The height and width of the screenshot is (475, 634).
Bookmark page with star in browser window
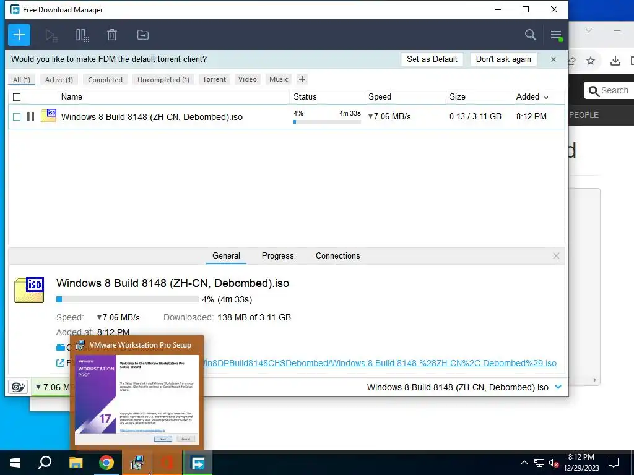(x=591, y=61)
